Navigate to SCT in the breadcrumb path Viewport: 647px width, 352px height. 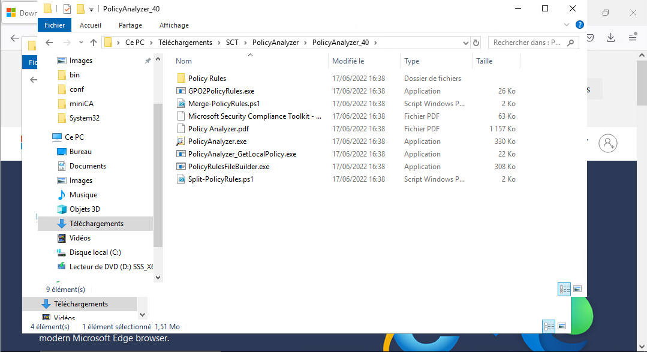click(232, 43)
